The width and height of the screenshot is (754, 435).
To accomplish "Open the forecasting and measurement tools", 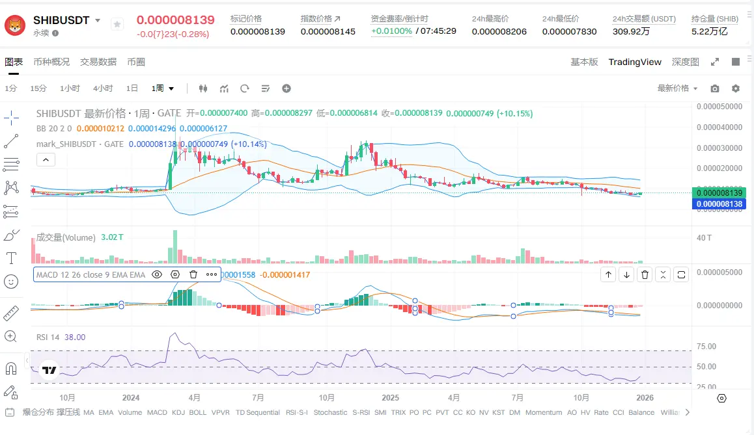I will pos(11,211).
